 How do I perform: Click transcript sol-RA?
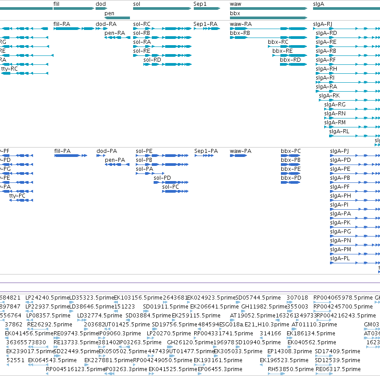[x=163, y=46]
